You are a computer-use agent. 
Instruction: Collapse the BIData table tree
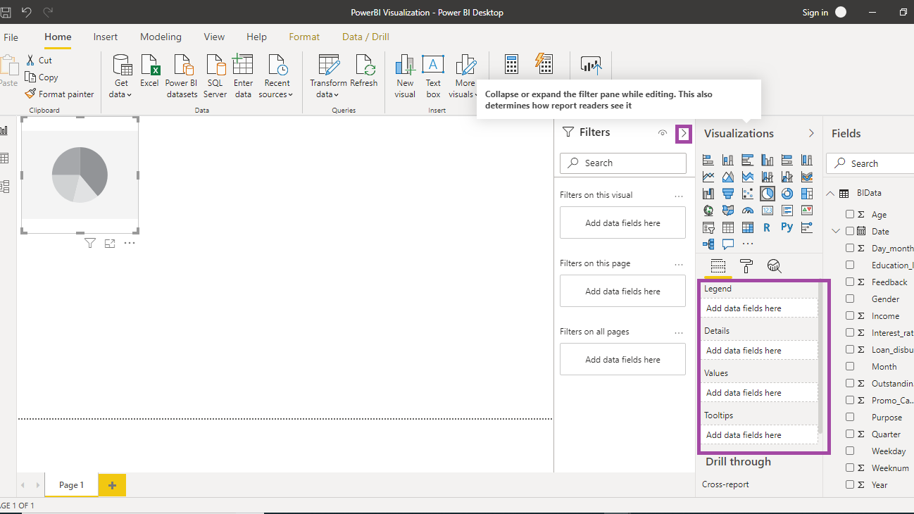coord(830,193)
